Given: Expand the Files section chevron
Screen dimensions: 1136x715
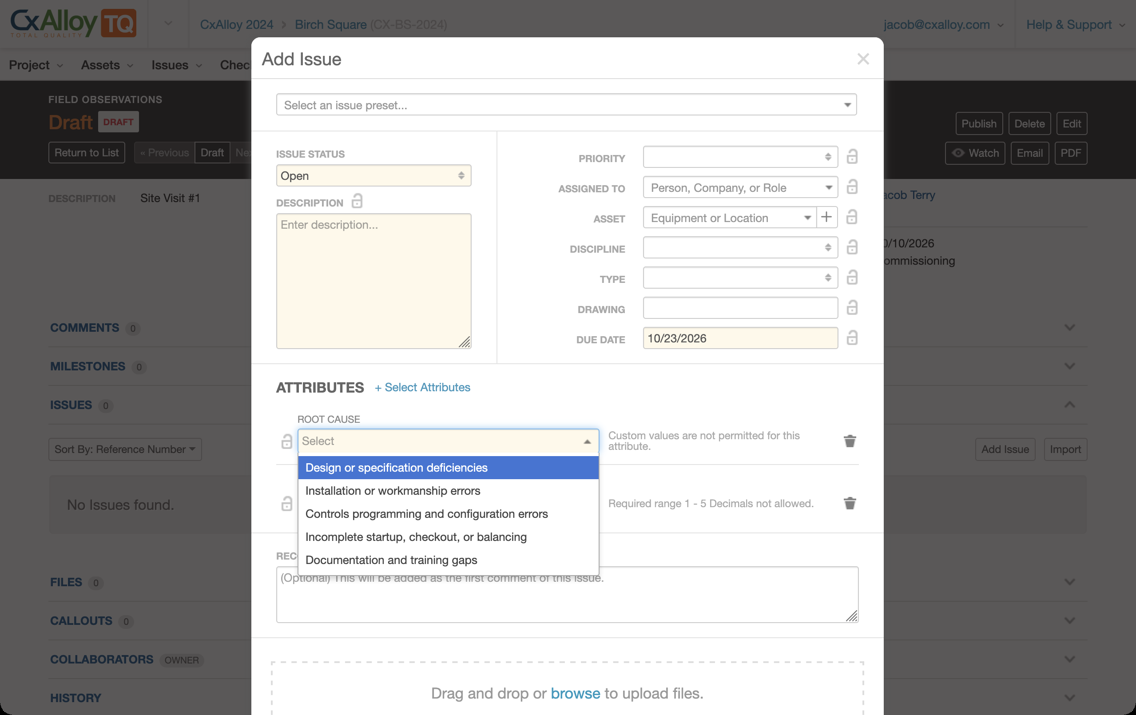Looking at the screenshot, I should click(x=1069, y=582).
